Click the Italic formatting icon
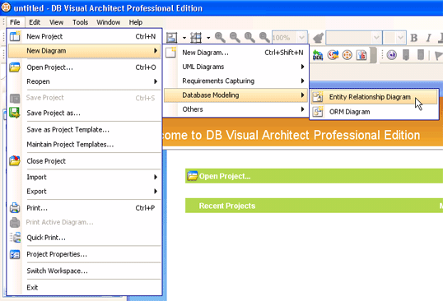This screenshot has height=301, width=443. tap(429, 38)
